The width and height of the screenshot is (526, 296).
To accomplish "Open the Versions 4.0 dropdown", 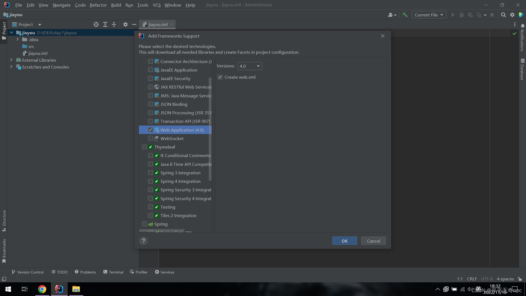I will pyautogui.click(x=250, y=66).
